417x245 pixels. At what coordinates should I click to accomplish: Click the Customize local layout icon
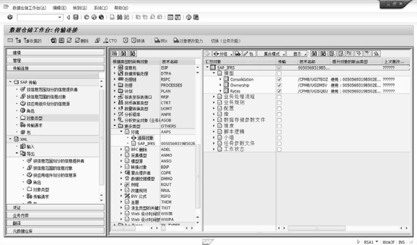pyautogui.click(x=196, y=17)
